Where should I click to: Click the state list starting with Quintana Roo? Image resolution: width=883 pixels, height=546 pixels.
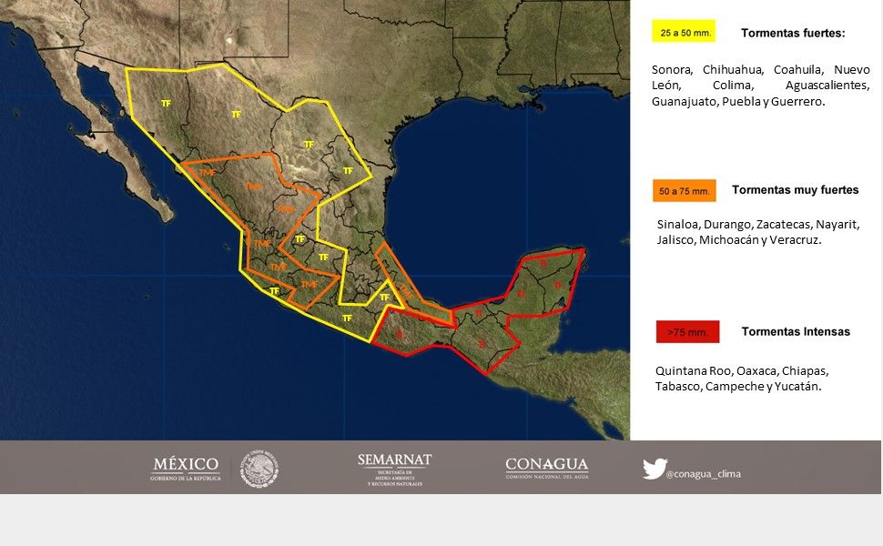click(742, 379)
